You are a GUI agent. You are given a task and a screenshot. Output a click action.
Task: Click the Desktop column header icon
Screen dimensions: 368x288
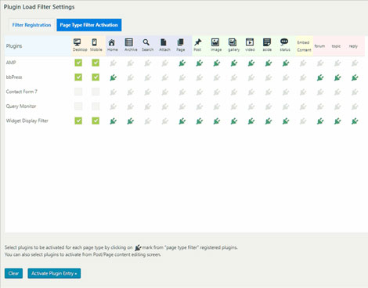pyautogui.click(x=78, y=42)
